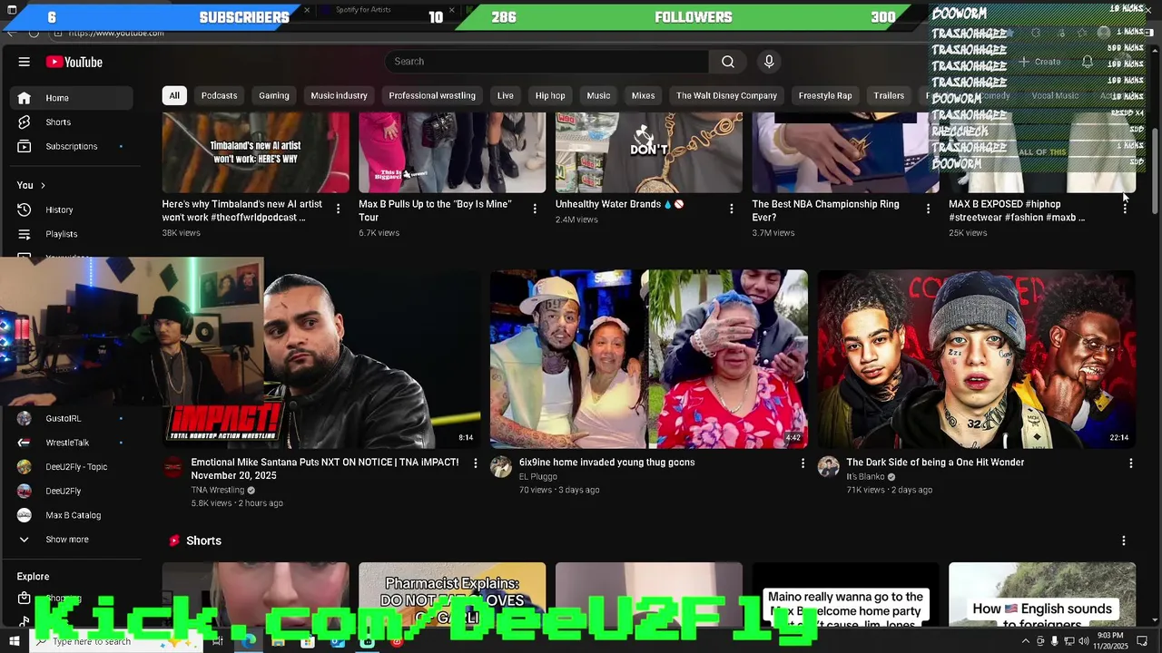The width and height of the screenshot is (1162, 653).
Task: Click the Search input field
Action: click(x=547, y=62)
